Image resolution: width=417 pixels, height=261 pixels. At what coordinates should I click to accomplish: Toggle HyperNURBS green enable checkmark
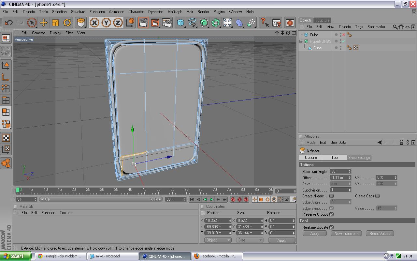(x=343, y=41)
